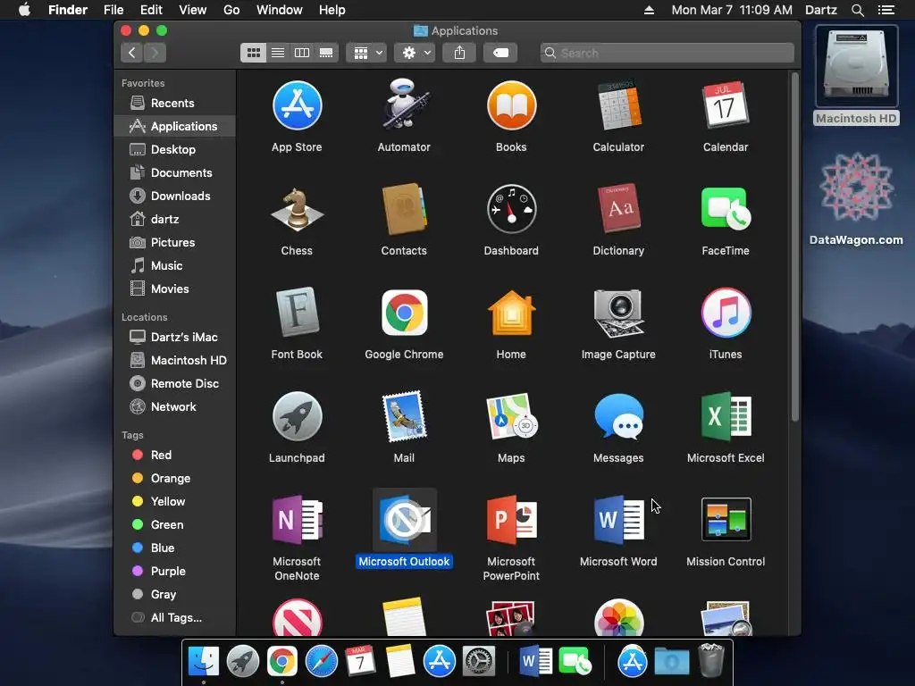Go forward with the toolbar arrow
This screenshot has width=915, height=686.
(155, 53)
